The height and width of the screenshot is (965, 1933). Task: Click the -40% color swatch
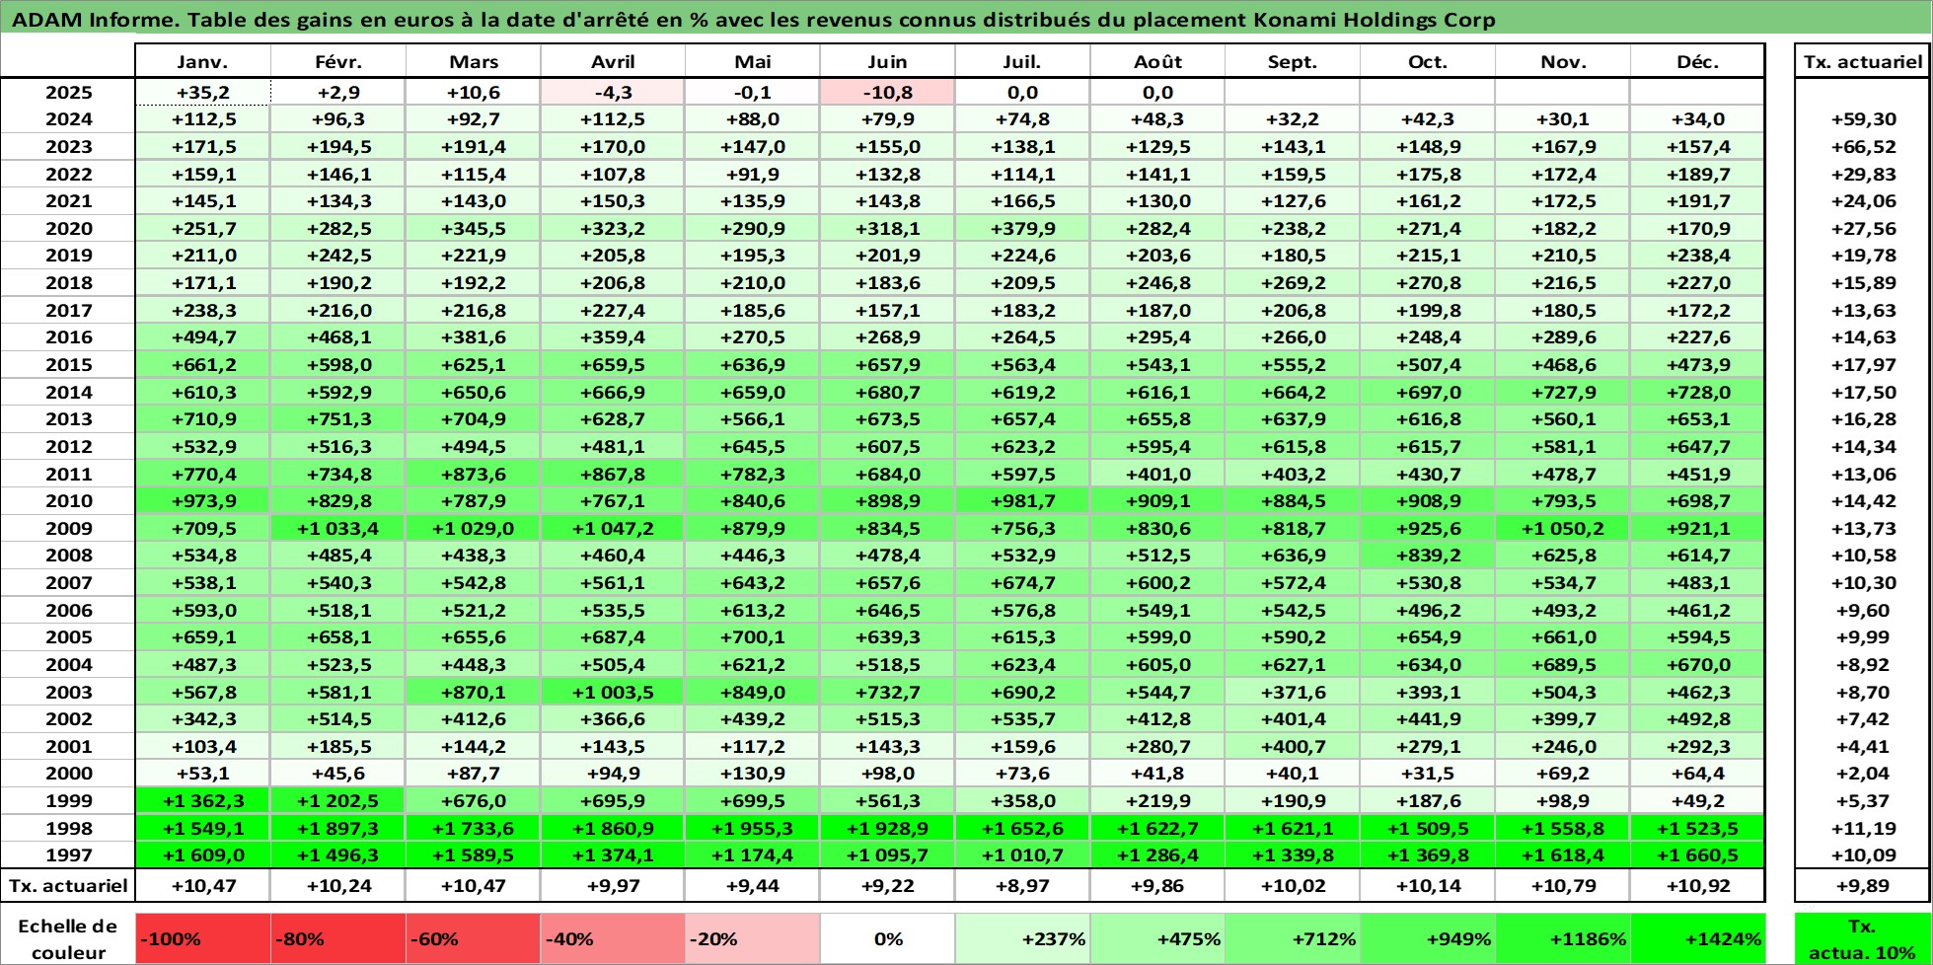613,939
